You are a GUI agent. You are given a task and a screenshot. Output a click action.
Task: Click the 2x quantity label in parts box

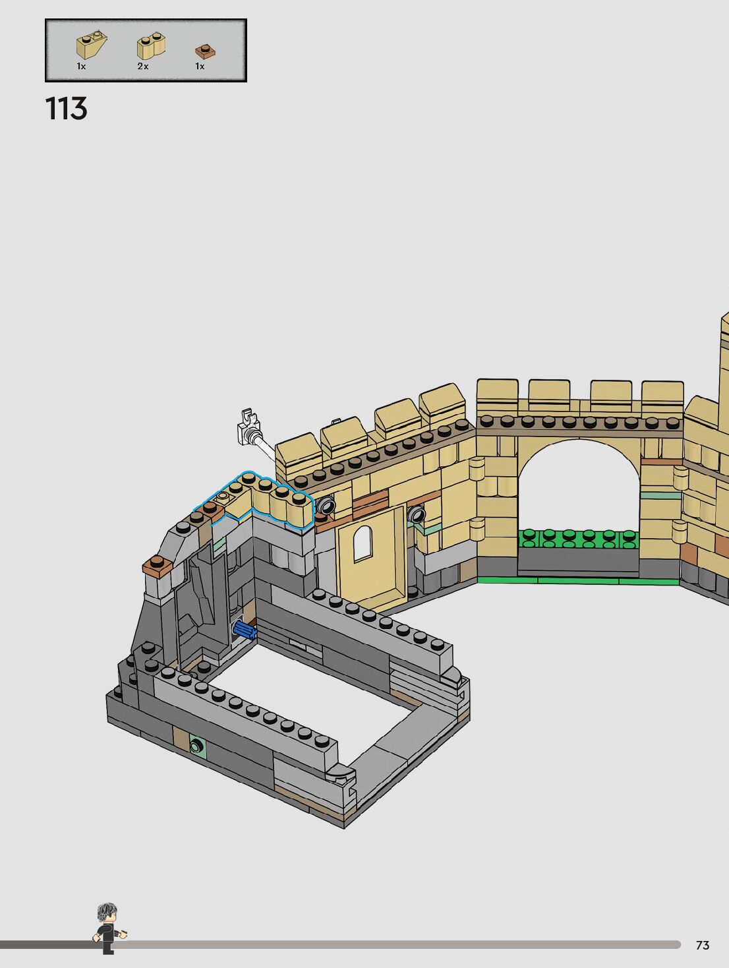[143, 67]
